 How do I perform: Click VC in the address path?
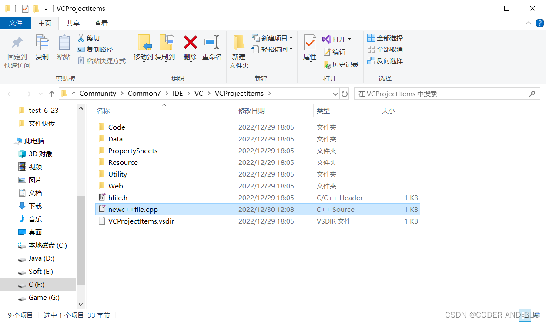[199, 94]
